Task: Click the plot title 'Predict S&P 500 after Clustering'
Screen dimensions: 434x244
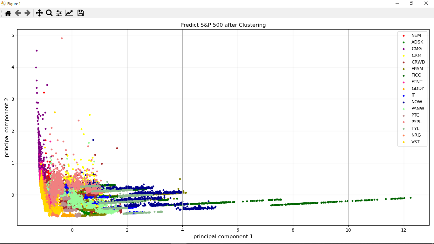Action: (x=223, y=25)
